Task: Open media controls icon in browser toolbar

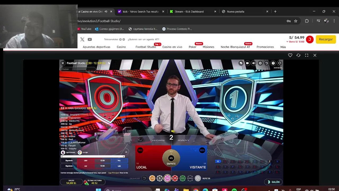Action: [318, 21]
